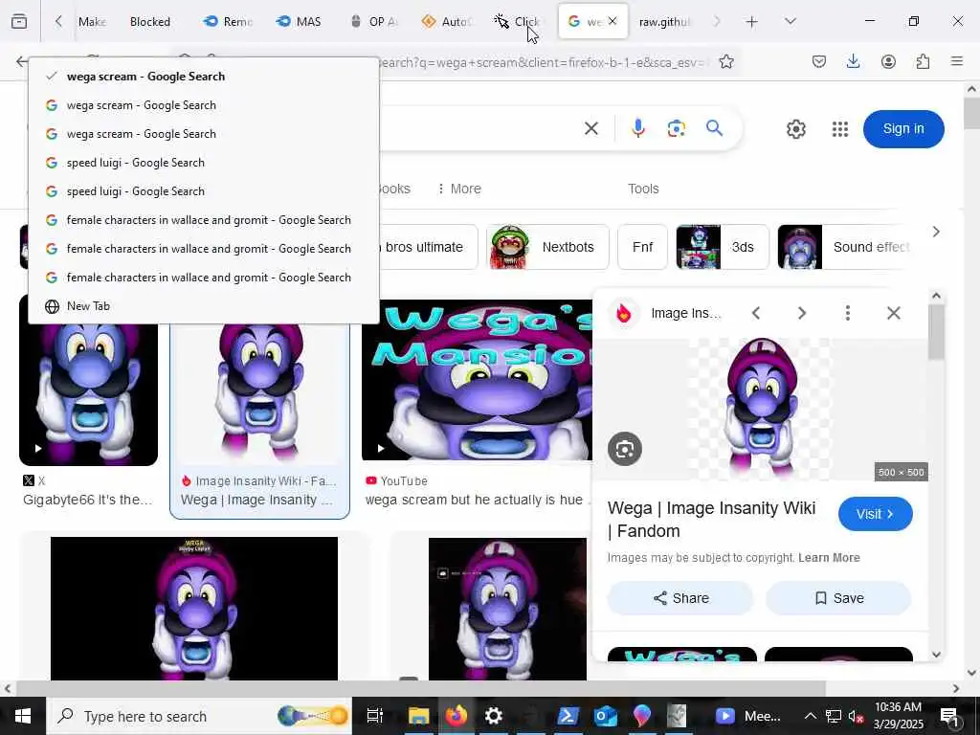The height and width of the screenshot is (735, 980).
Task: Open the Learn More copyright link
Action: [829, 558]
